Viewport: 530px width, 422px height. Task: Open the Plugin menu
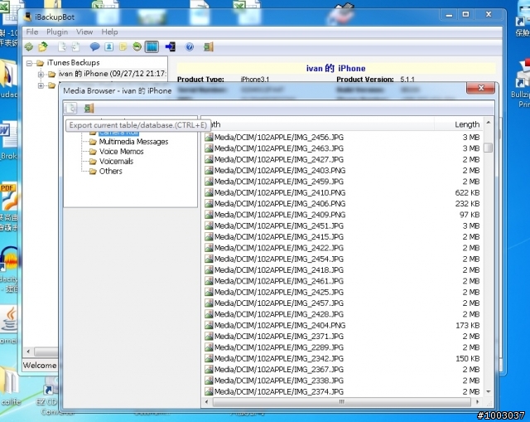[x=57, y=32]
